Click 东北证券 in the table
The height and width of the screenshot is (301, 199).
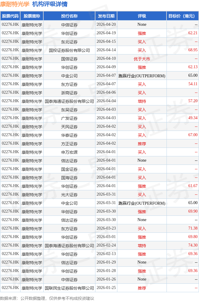coord(69,42)
